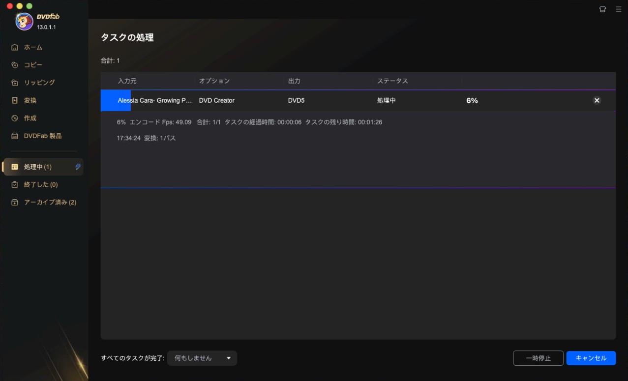Image resolution: width=628 pixels, height=381 pixels.
Task: Click the shirt skin icon in title bar
Action: pos(602,9)
